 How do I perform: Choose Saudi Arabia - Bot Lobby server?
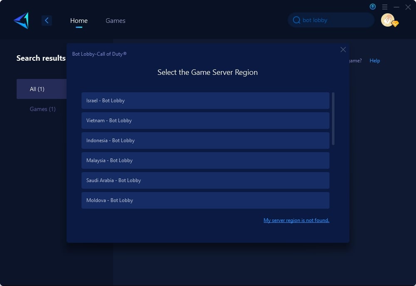pos(206,180)
